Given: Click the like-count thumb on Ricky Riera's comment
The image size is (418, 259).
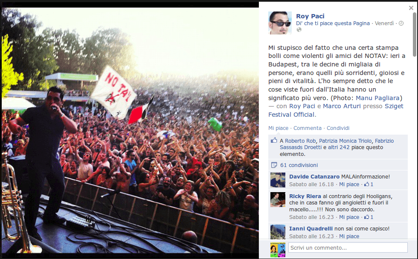Looking at the screenshot, I should 367,217.
